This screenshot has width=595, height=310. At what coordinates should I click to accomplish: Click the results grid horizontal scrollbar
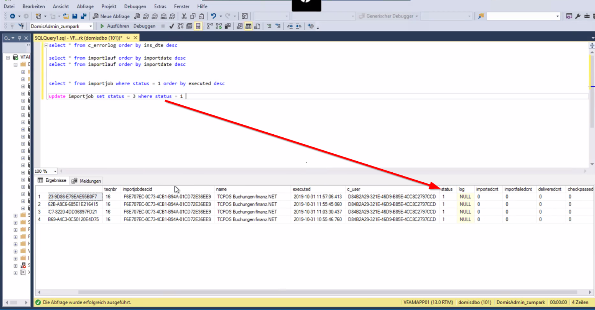[327, 292]
